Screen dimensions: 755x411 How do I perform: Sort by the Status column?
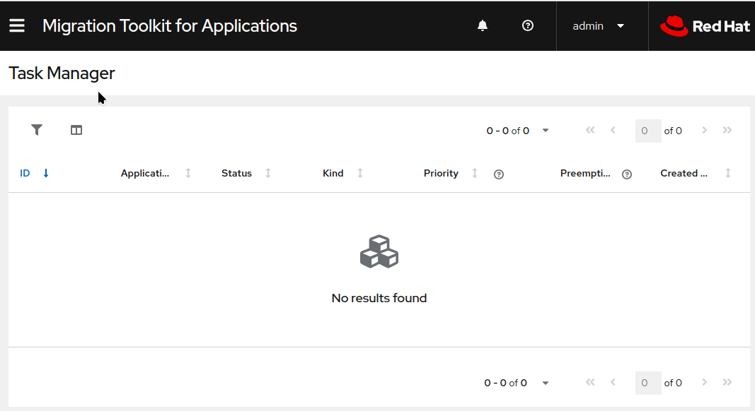click(x=246, y=173)
